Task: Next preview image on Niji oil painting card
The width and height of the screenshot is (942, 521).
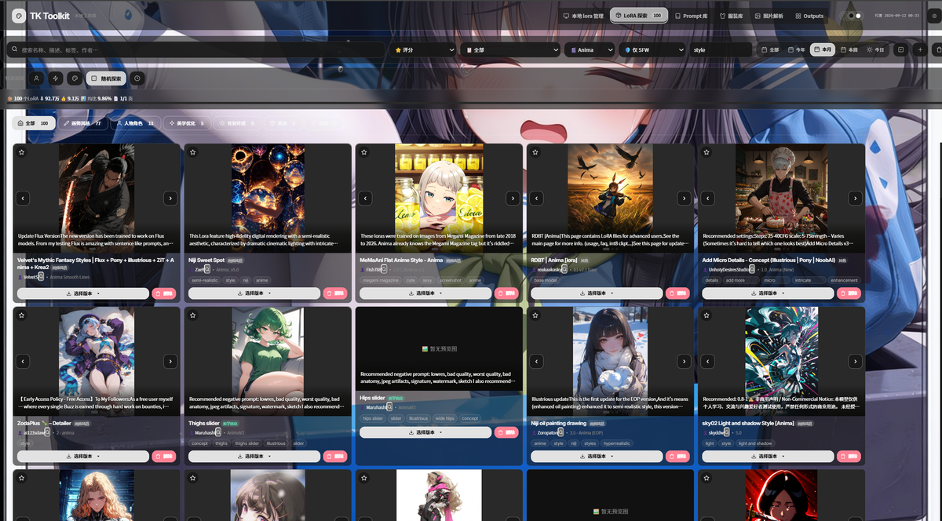Action: [684, 362]
